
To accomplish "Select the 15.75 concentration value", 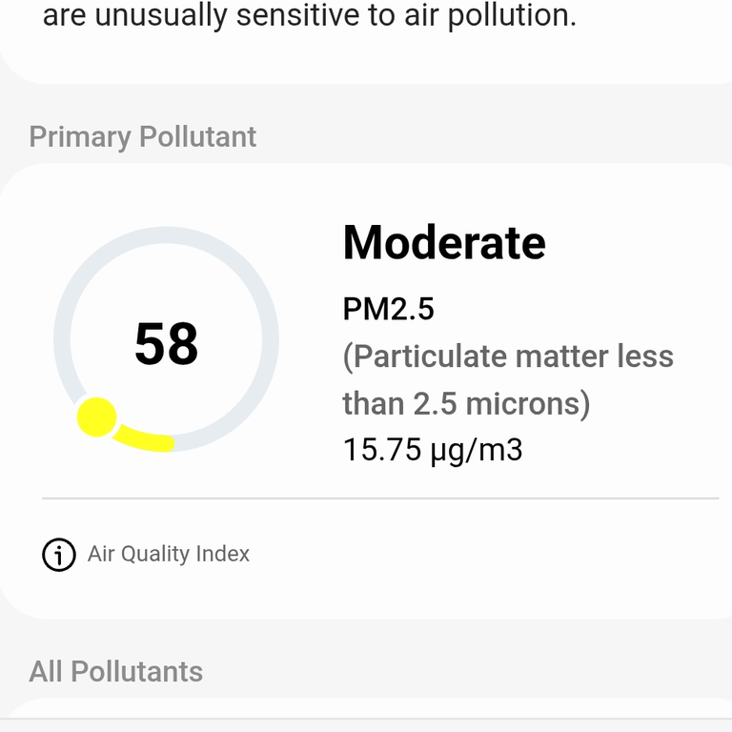I will tap(382, 450).
